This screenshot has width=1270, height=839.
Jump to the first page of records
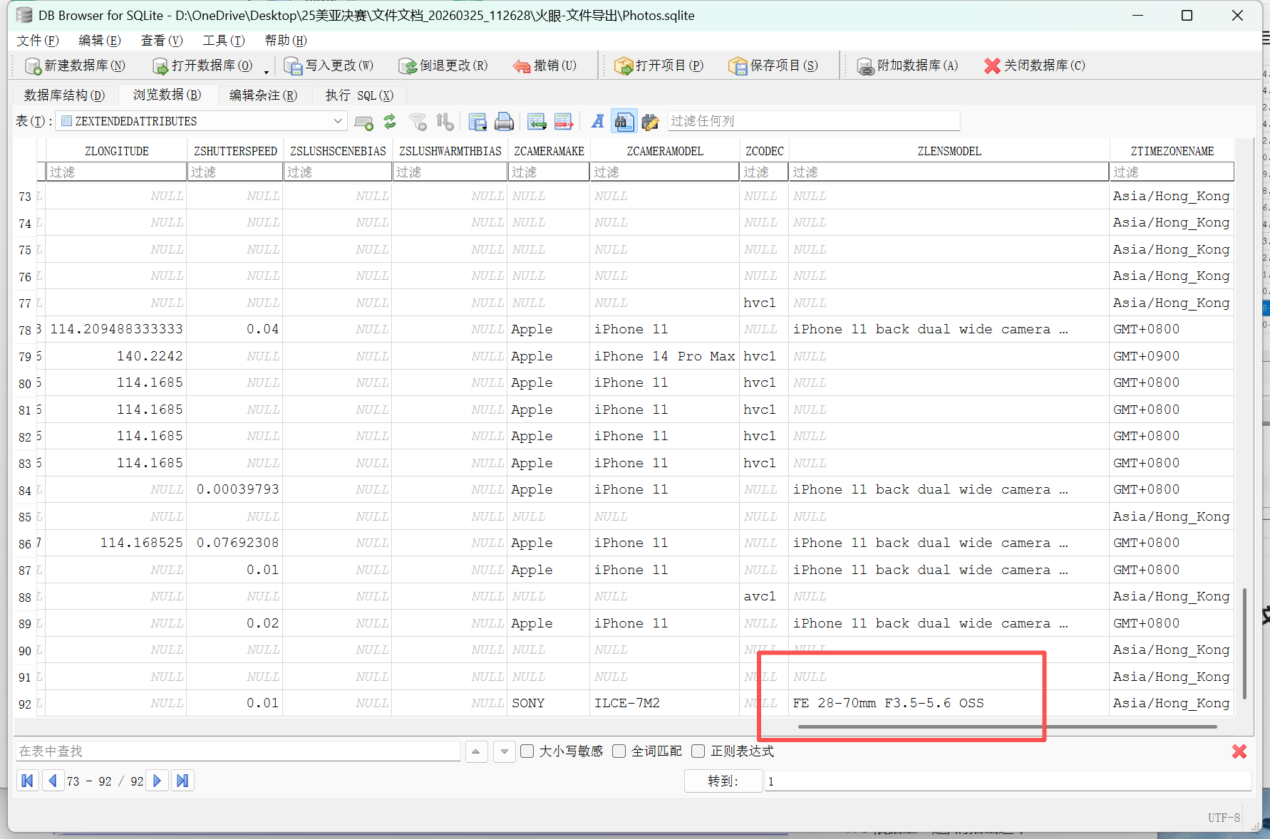28,781
